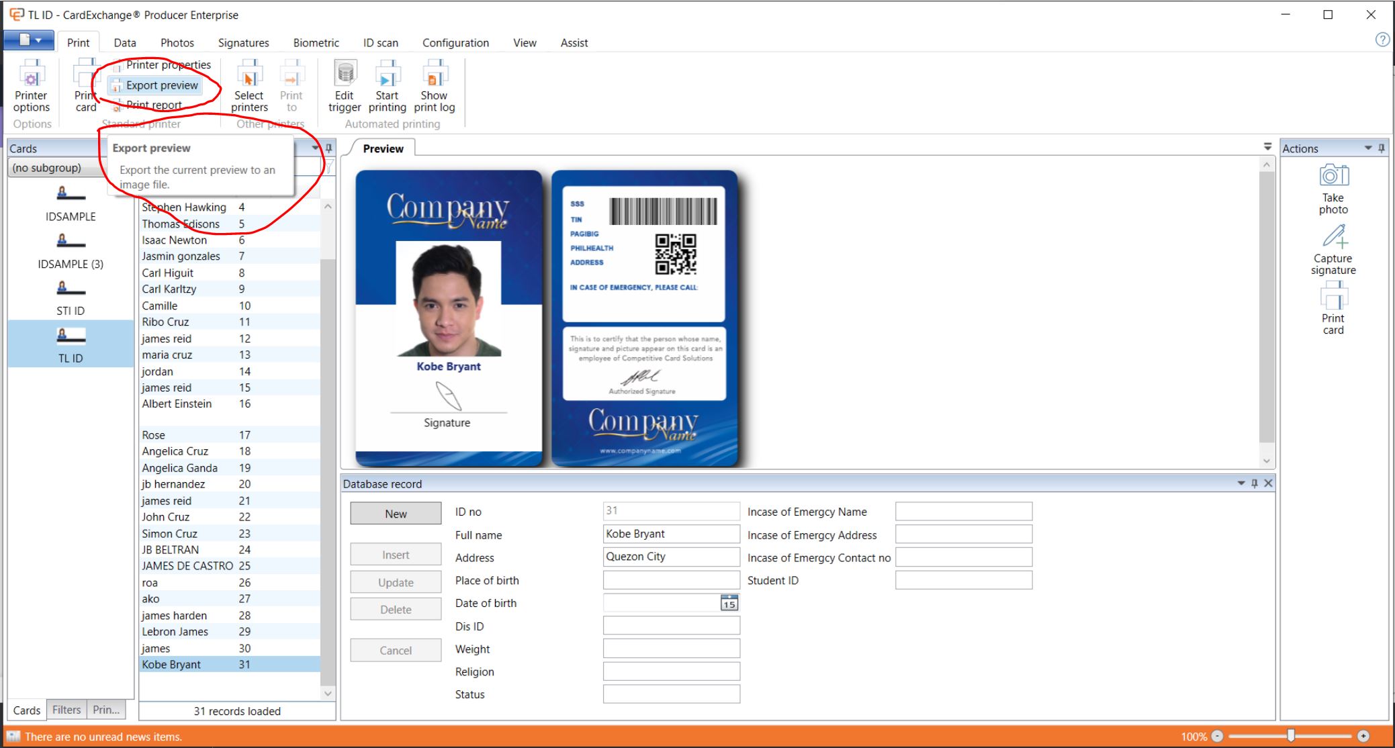1395x748 pixels.
Task: Select Albert Einstein record in list
Action: click(177, 404)
